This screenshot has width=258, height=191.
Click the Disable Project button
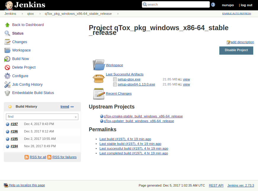pyautogui.click(x=236, y=50)
